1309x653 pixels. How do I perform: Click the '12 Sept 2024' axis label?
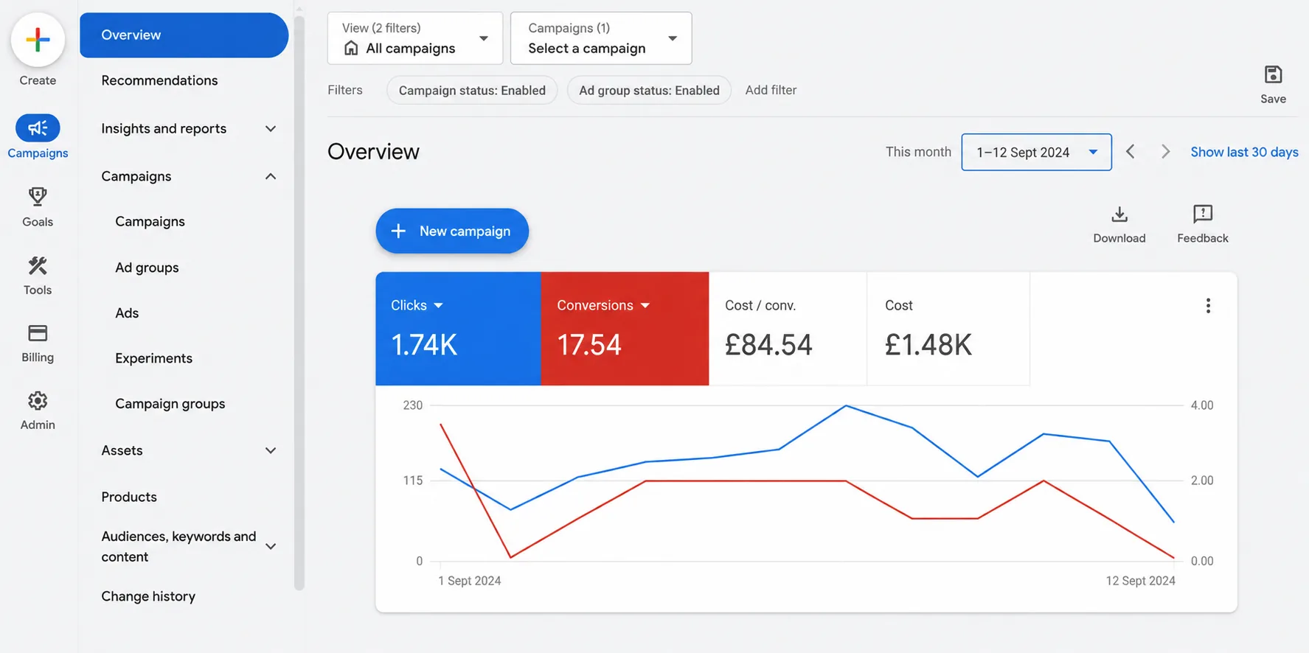click(1140, 581)
